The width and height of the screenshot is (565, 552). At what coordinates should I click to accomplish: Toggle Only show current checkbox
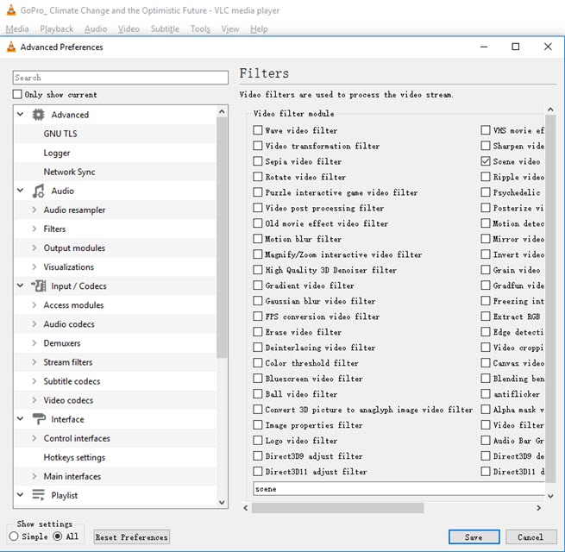click(x=17, y=94)
